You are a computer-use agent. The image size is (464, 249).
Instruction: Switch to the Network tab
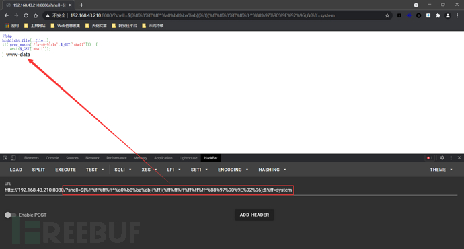click(92, 158)
